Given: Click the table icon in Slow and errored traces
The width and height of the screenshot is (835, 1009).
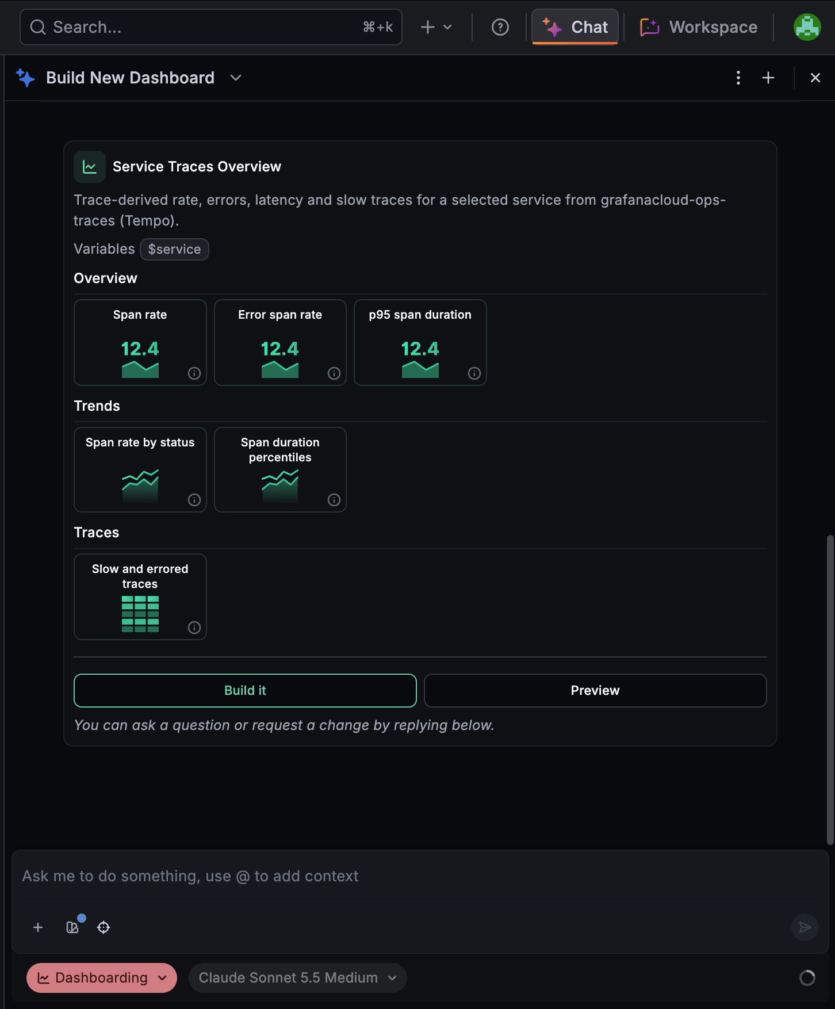Looking at the screenshot, I should click(140, 614).
